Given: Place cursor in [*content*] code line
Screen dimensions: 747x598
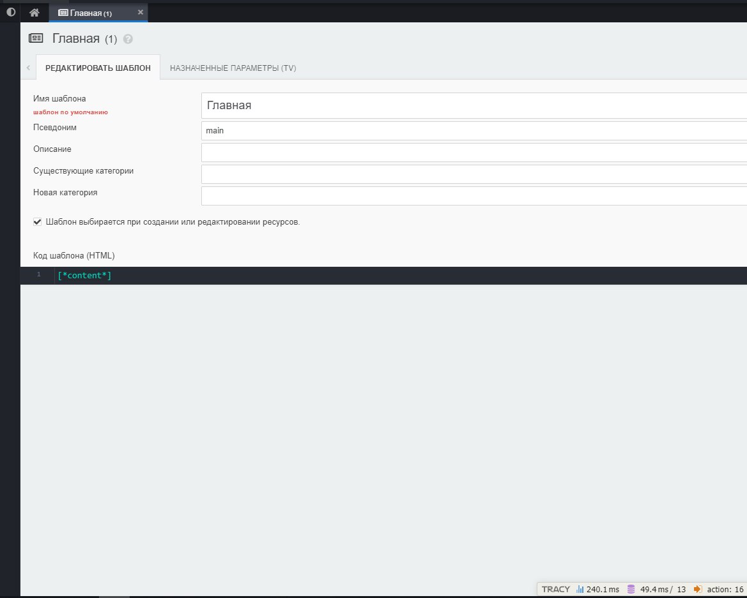Looking at the screenshot, I should tap(84, 276).
